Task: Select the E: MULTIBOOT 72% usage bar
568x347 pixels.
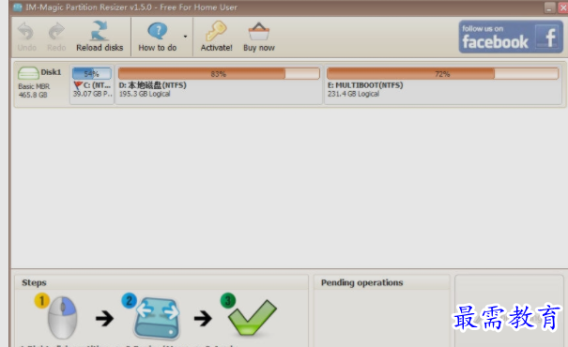Action: tap(442, 74)
